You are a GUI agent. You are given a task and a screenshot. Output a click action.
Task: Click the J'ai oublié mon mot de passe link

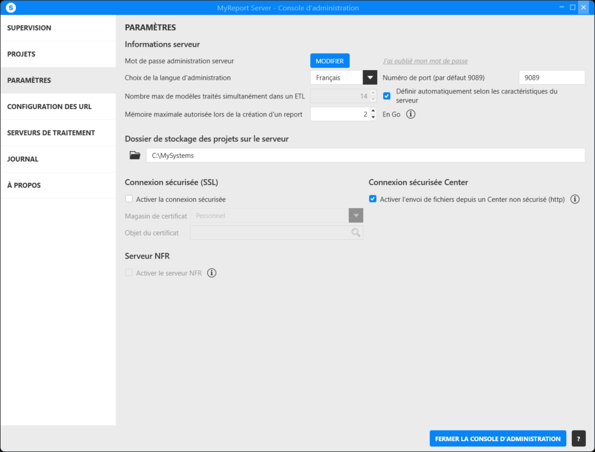tap(425, 61)
